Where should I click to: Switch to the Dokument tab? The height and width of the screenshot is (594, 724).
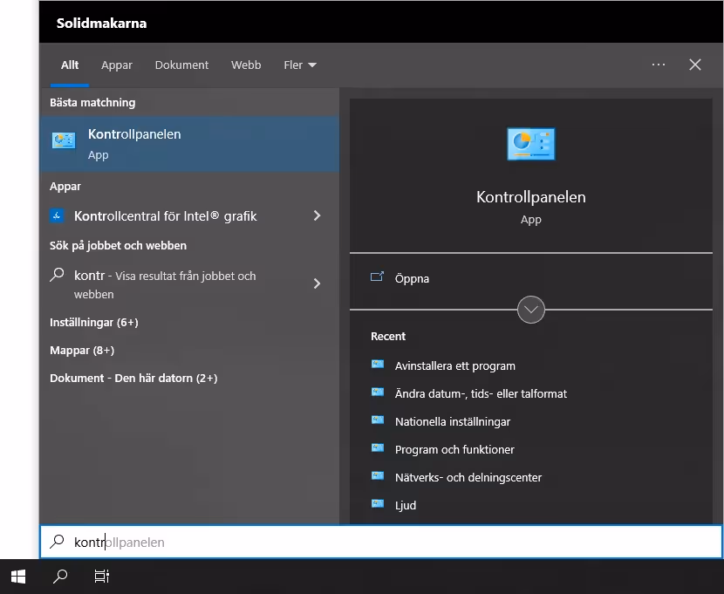coord(181,65)
